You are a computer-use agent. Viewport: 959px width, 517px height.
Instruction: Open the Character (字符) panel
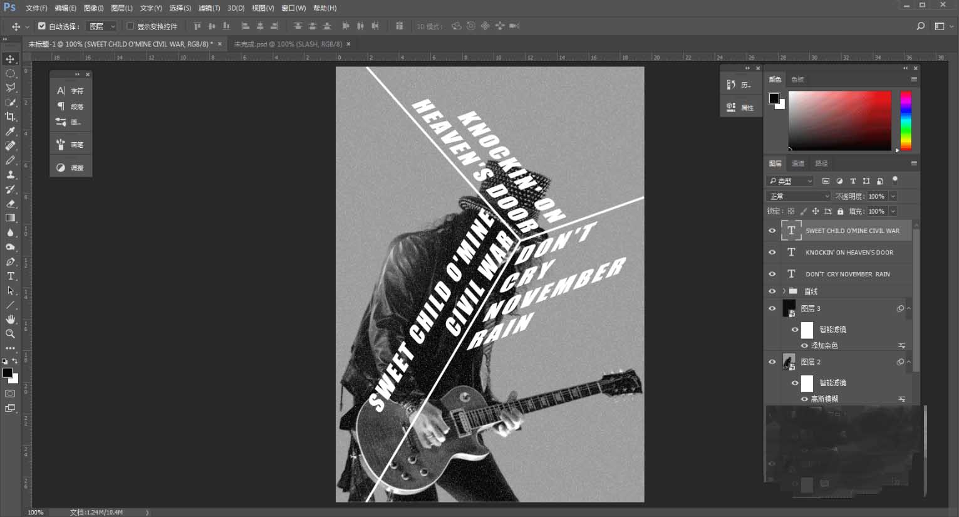(x=71, y=91)
